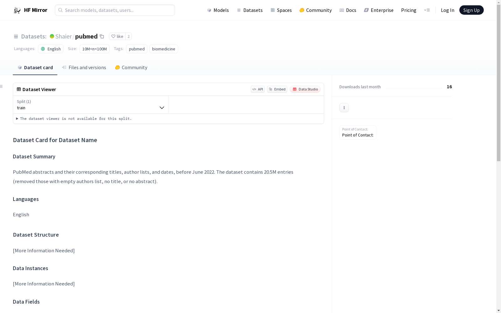Image resolution: width=501 pixels, height=313 pixels.
Task: Select the biomedicine tag
Action: (x=163, y=49)
